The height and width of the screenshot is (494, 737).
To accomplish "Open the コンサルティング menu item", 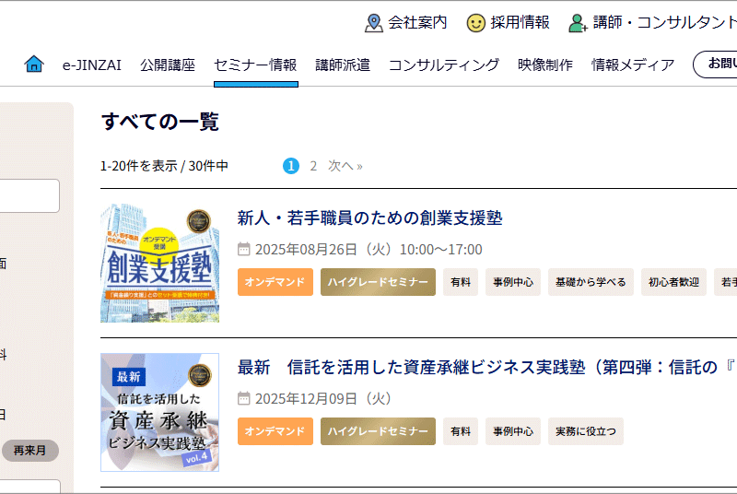I will tap(444, 65).
